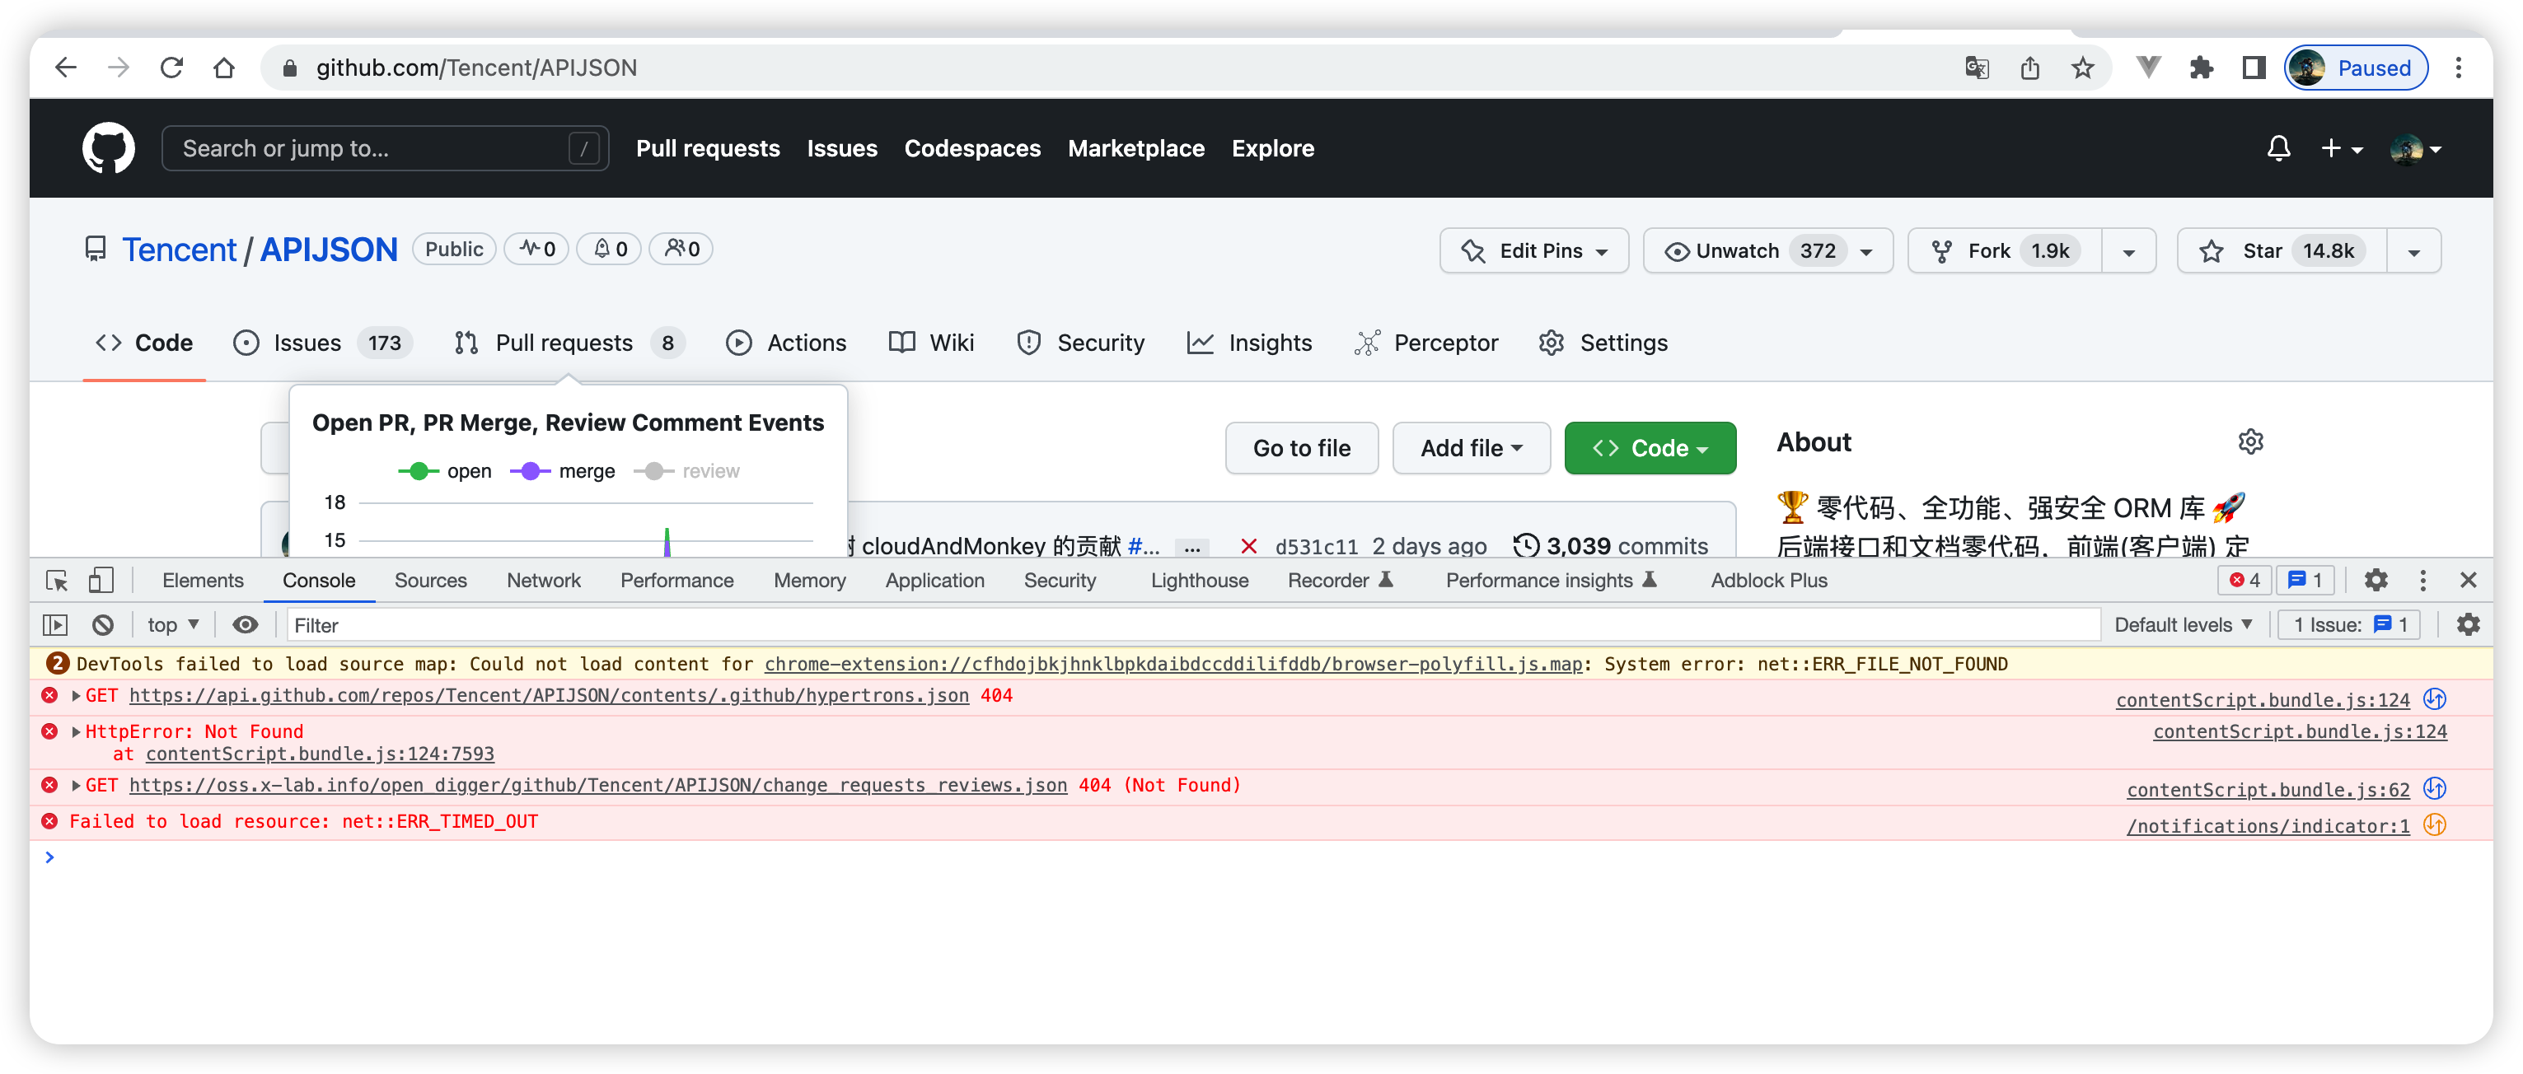Bookmark this page with the star icon
Screen dimensions: 2523x1074
2084,68
